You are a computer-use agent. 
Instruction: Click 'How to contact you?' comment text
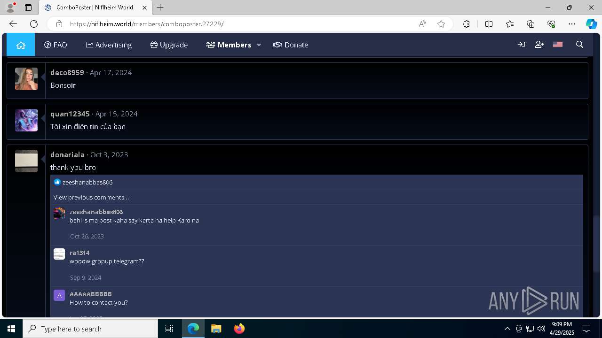tap(99, 302)
